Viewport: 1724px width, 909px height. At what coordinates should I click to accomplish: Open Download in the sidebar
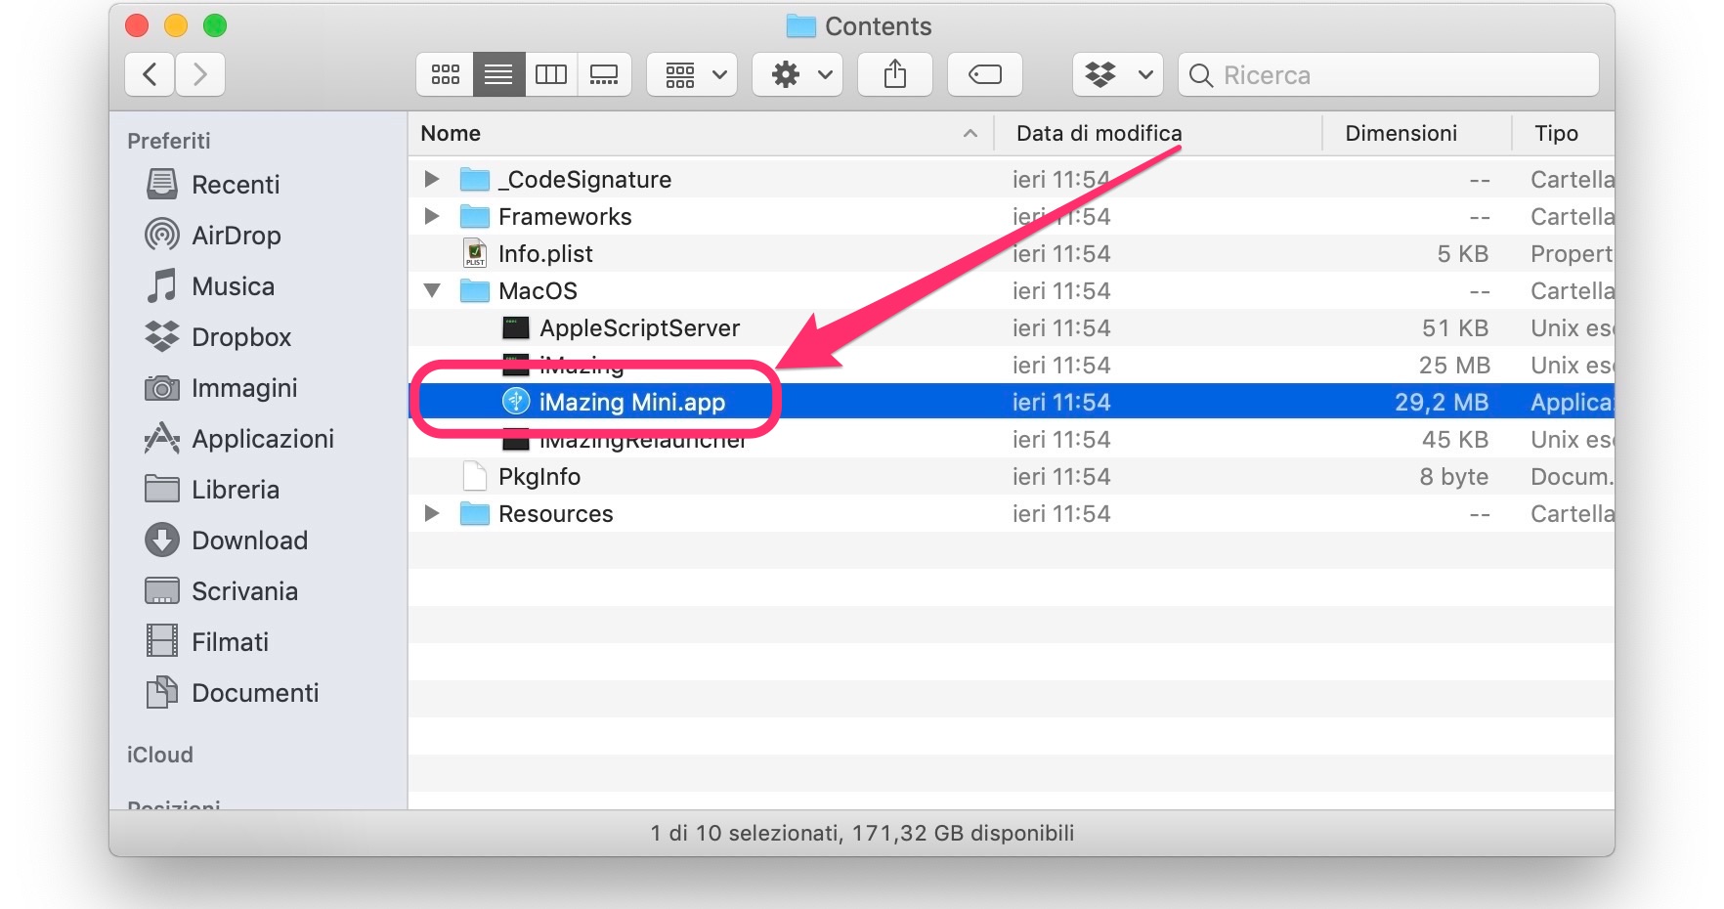tap(248, 541)
